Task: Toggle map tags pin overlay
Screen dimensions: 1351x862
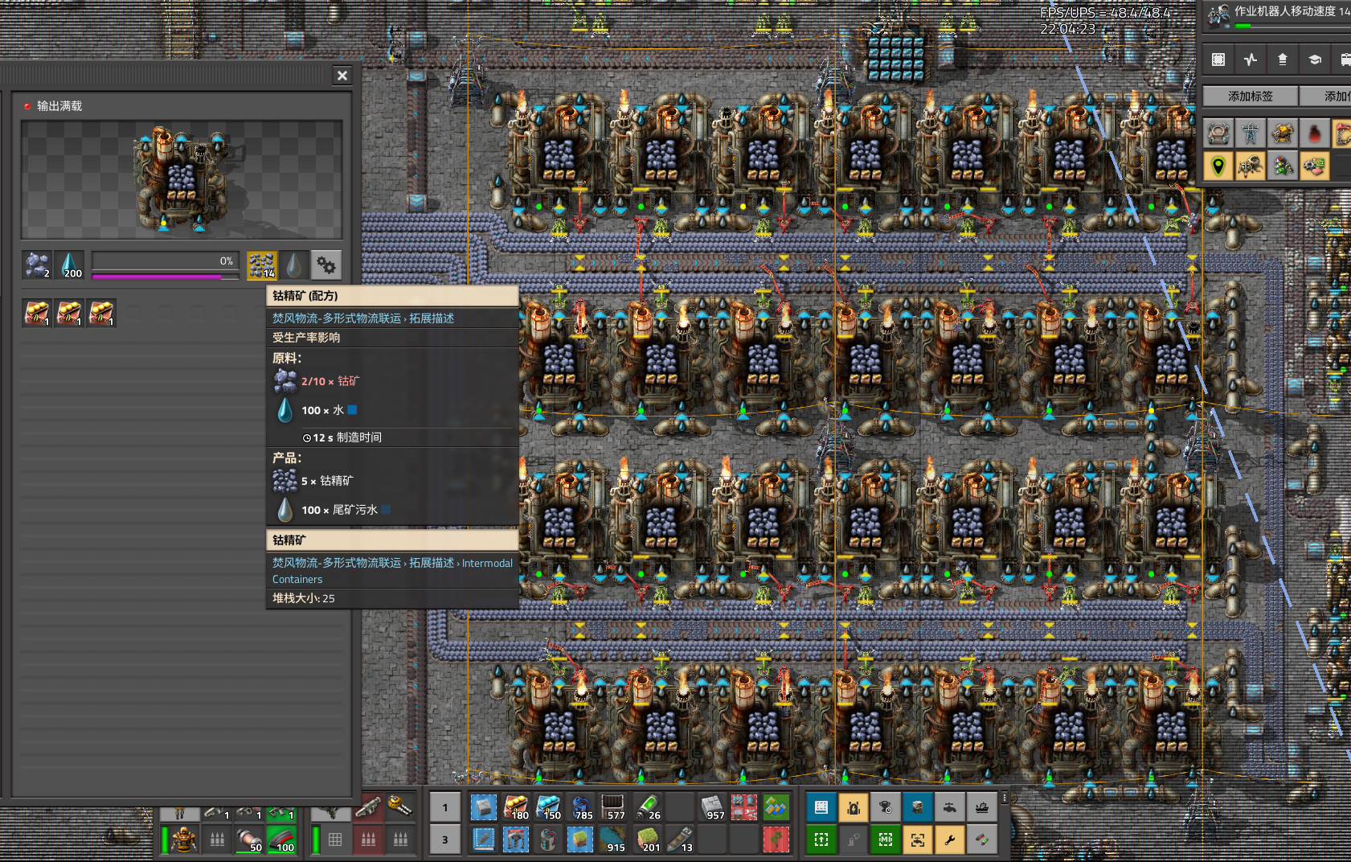Action: [1218, 166]
